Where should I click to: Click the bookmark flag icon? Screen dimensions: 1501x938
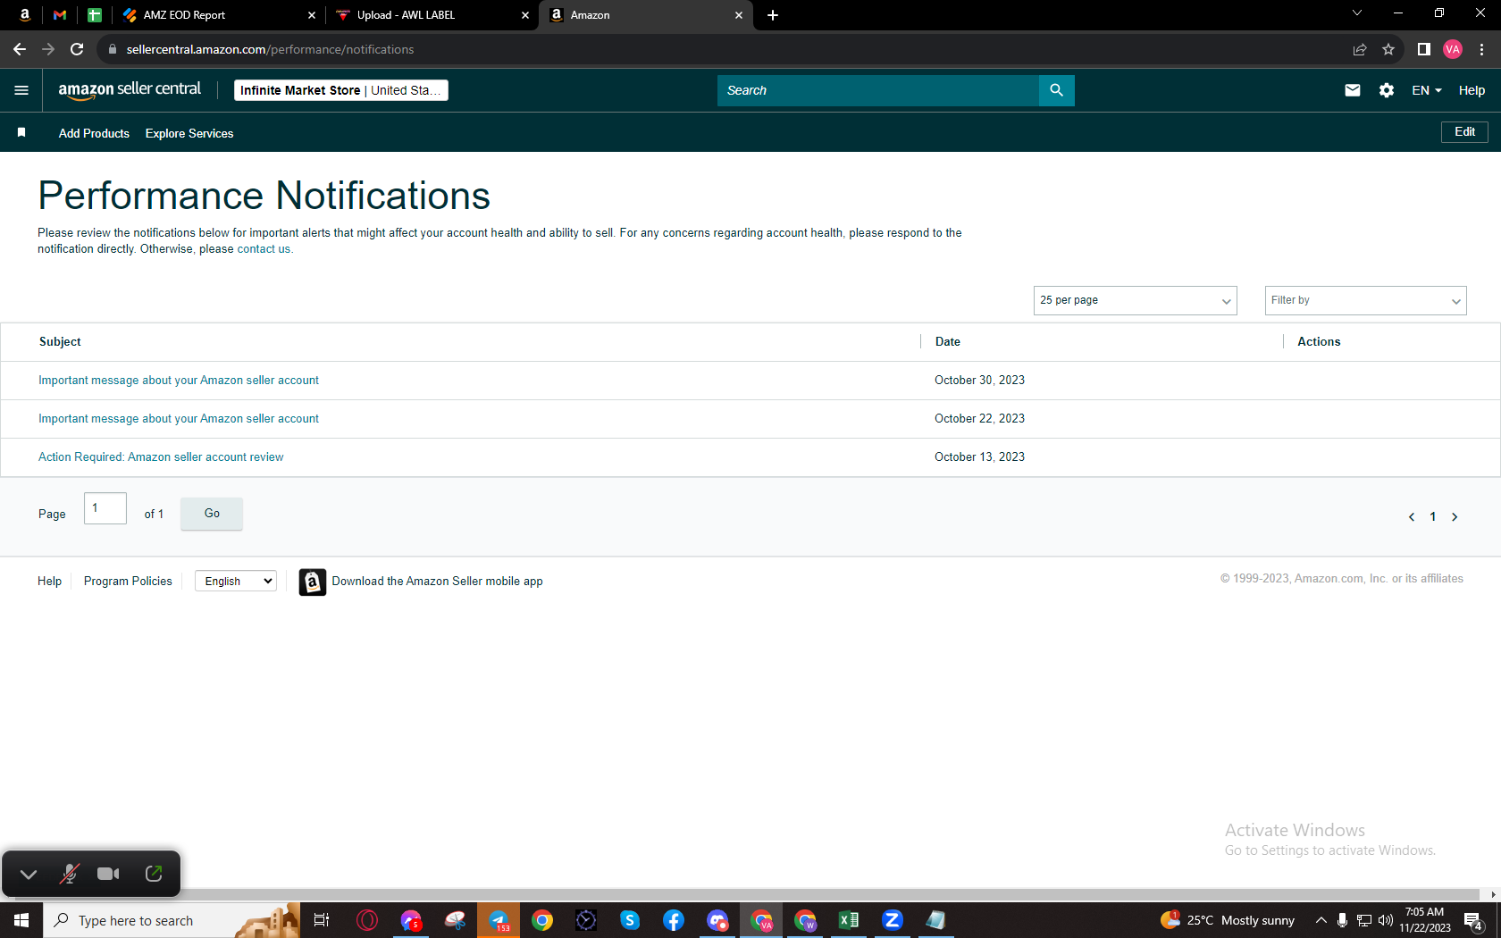tap(21, 132)
